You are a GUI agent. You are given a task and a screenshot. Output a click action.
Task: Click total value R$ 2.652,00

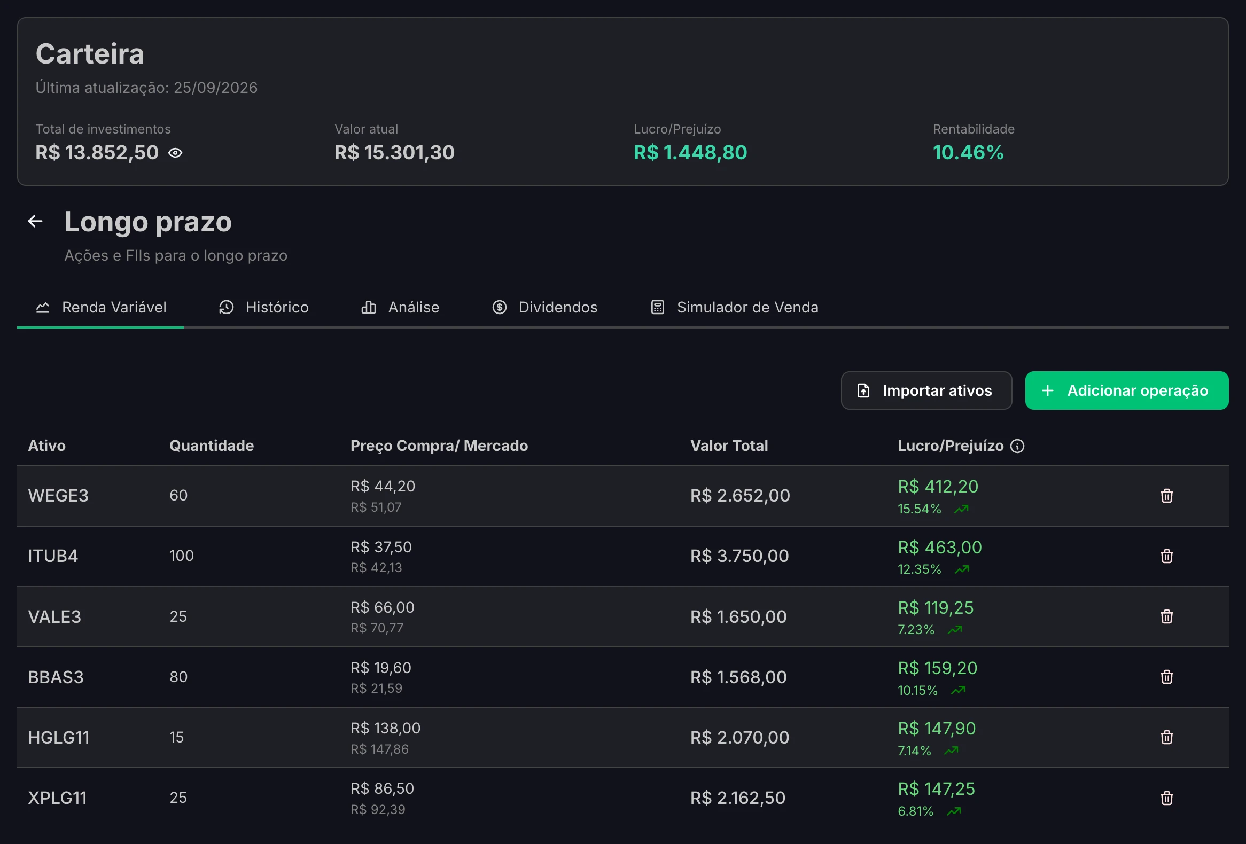[741, 496]
